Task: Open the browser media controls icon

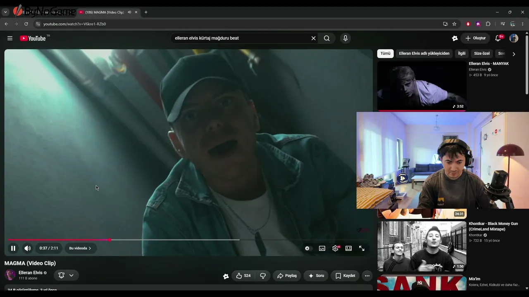Action: pos(503,24)
